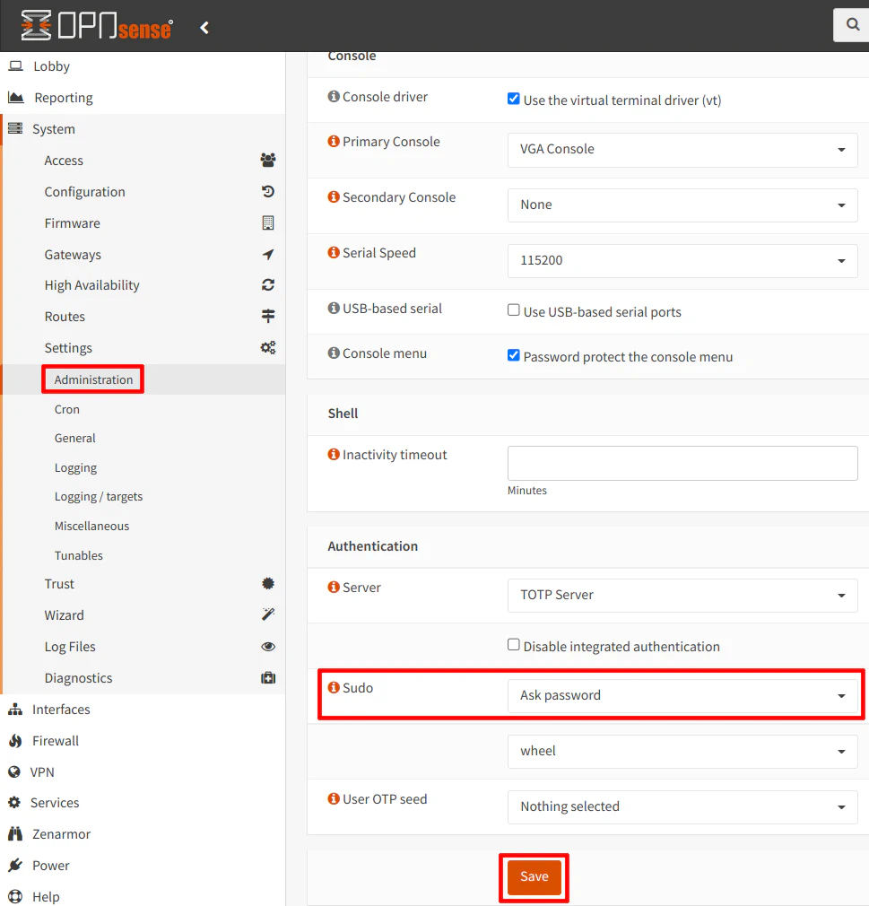Show help info for Serial Speed
The image size is (869, 906).
pyautogui.click(x=334, y=252)
